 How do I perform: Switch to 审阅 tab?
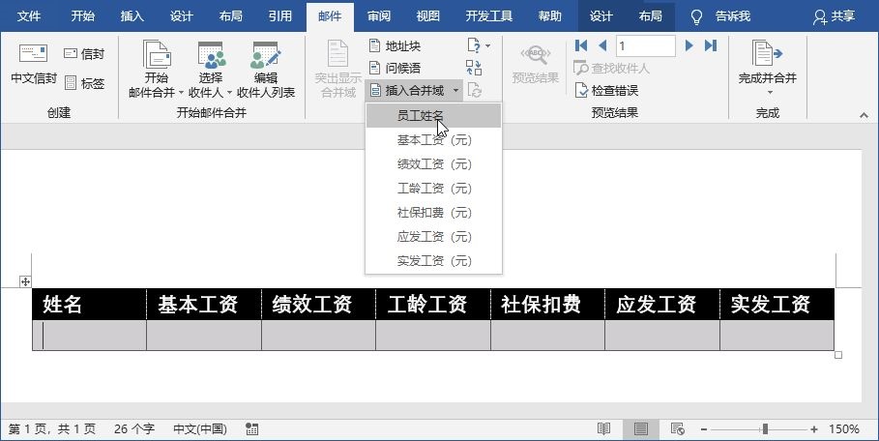pyautogui.click(x=378, y=16)
